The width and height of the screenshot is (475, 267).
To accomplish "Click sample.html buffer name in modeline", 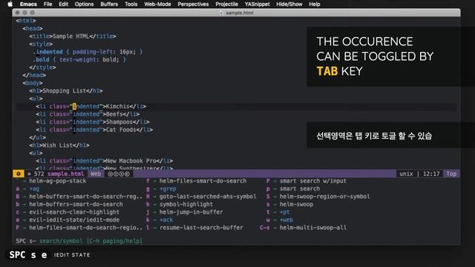I will click(x=66, y=174).
